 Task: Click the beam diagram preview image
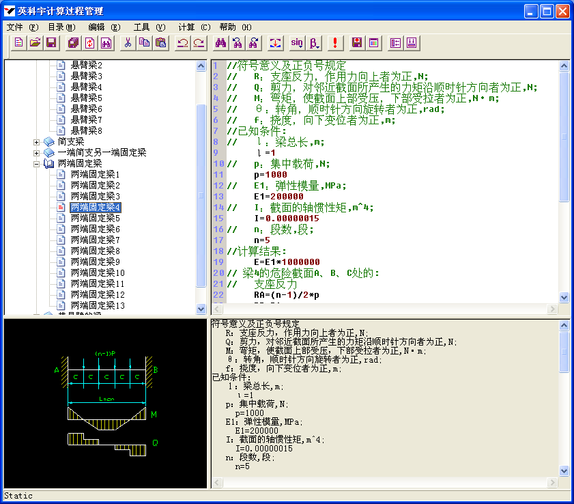click(x=105, y=403)
